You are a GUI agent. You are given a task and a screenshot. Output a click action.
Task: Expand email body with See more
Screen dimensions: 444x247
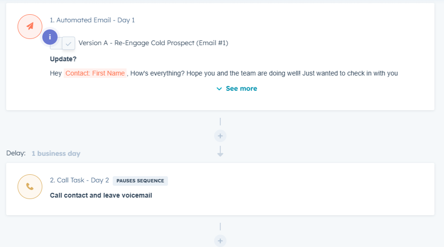(x=237, y=88)
